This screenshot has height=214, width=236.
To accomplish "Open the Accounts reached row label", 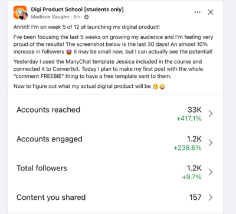I will click(x=48, y=110).
